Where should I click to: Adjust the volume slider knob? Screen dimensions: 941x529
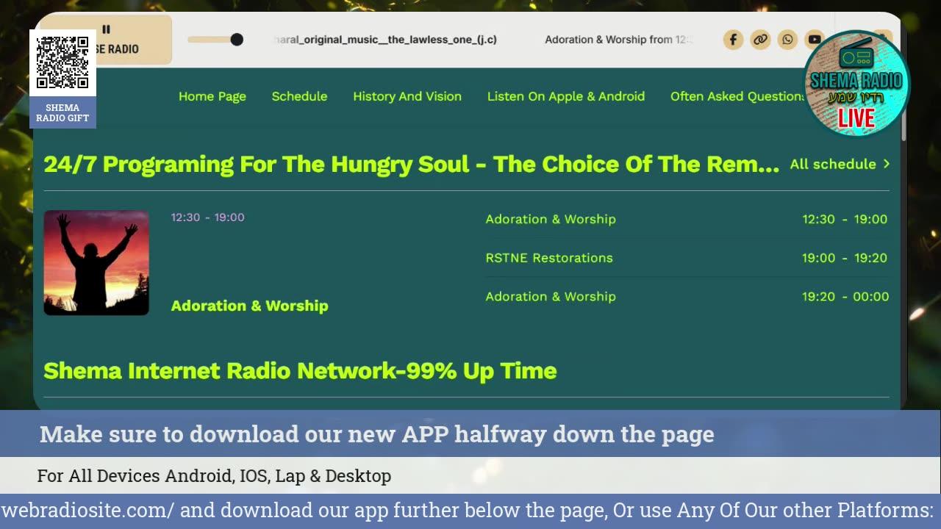[237, 40]
